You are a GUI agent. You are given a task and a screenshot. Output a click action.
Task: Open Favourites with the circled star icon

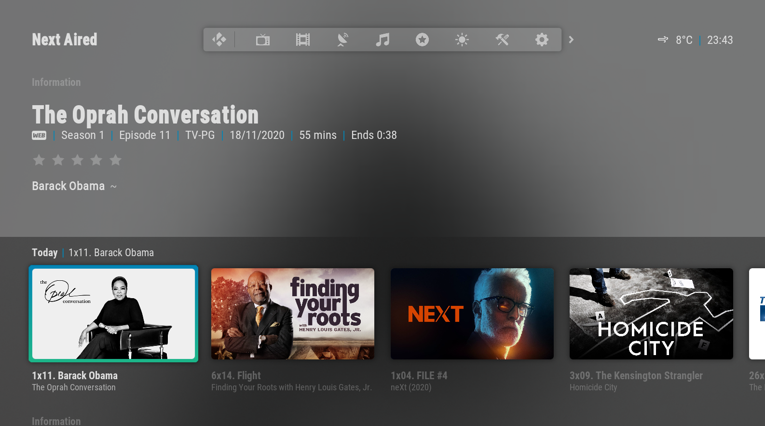pos(422,40)
